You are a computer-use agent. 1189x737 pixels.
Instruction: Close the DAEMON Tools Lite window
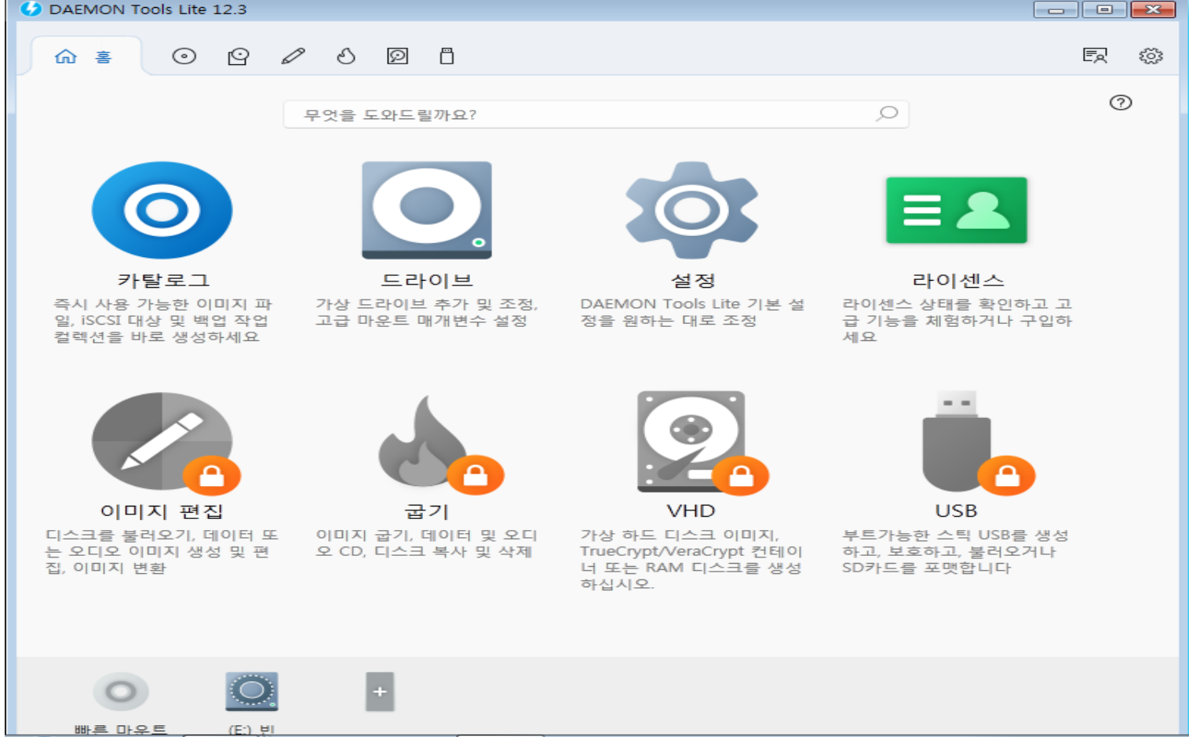1153,9
